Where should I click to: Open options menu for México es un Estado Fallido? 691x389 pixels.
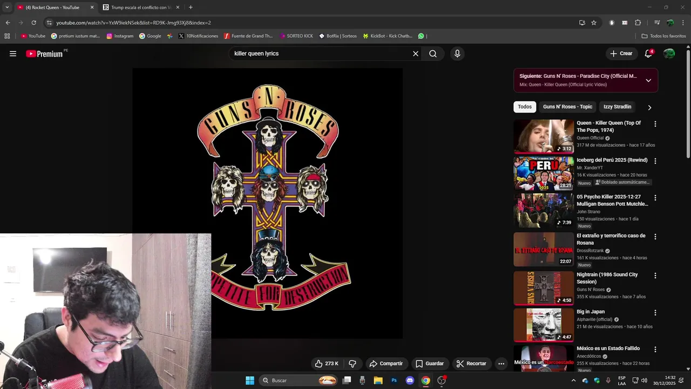point(655,350)
